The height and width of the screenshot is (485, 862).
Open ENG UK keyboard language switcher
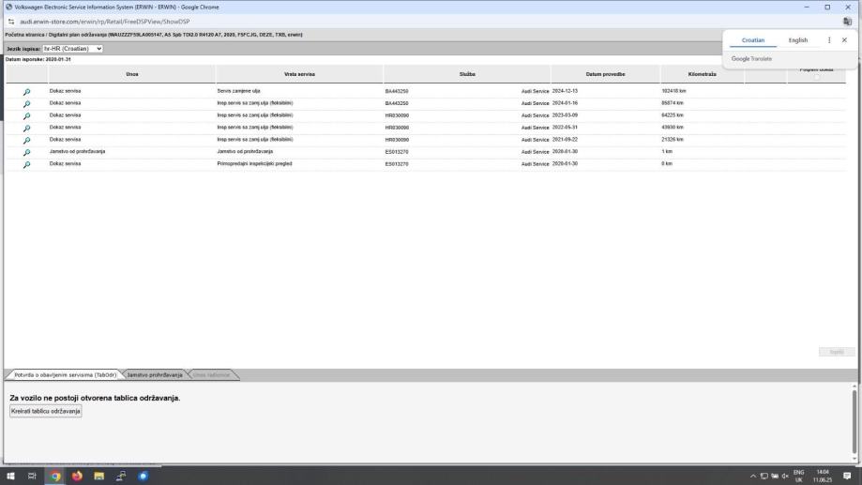799,477
